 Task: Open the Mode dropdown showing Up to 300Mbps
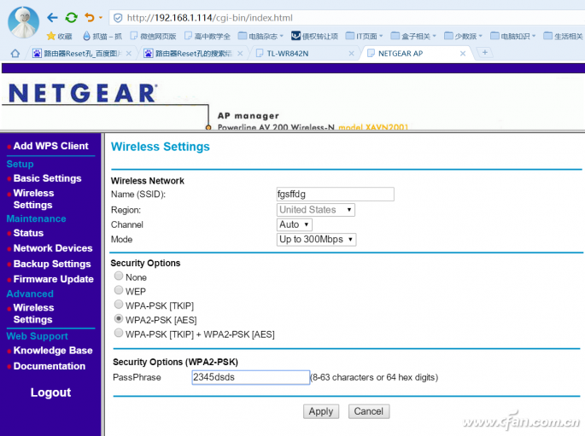point(316,239)
